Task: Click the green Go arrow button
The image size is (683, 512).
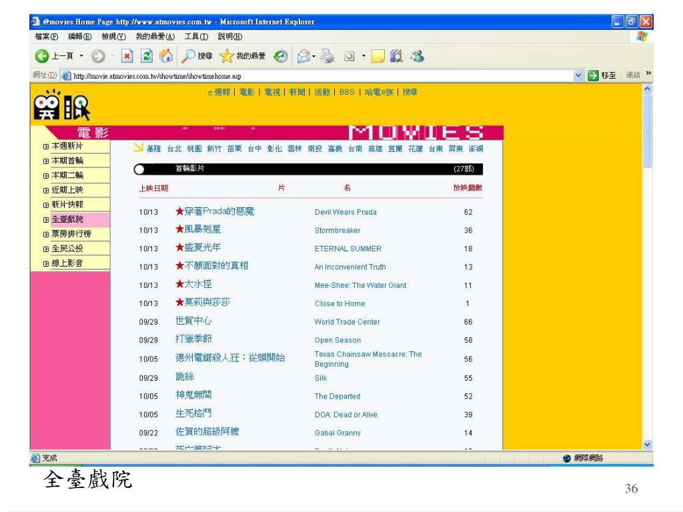Action: coord(593,75)
